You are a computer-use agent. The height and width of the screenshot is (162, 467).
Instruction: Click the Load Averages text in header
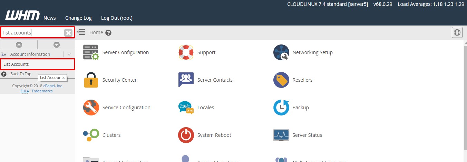tap(431, 4)
